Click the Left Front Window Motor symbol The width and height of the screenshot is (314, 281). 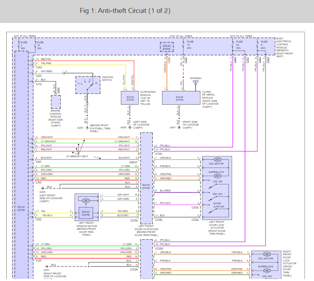pyautogui.click(x=86, y=201)
